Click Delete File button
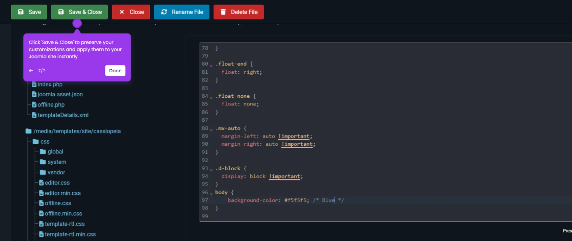Image resolution: width=572 pixels, height=241 pixels. point(239,12)
